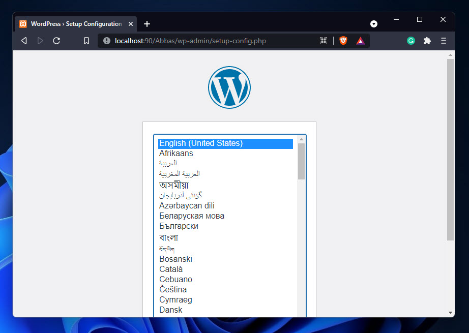Open the QR/grid icon in address bar
Viewport: 469px width, 333px height.
coord(324,41)
